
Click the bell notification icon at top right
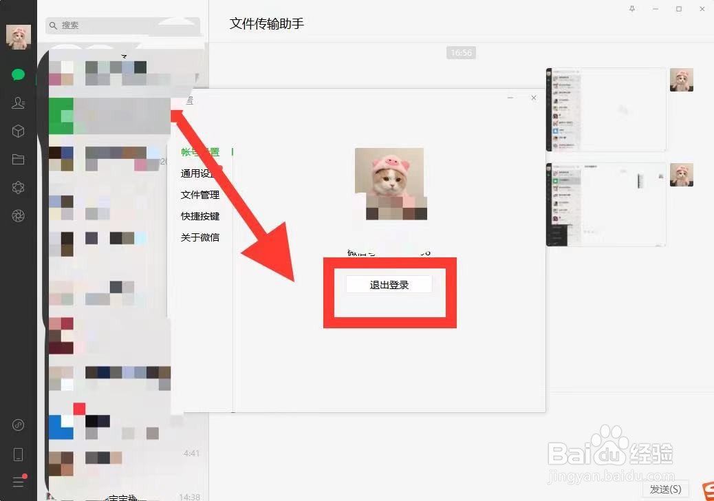click(x=631, y=9)
